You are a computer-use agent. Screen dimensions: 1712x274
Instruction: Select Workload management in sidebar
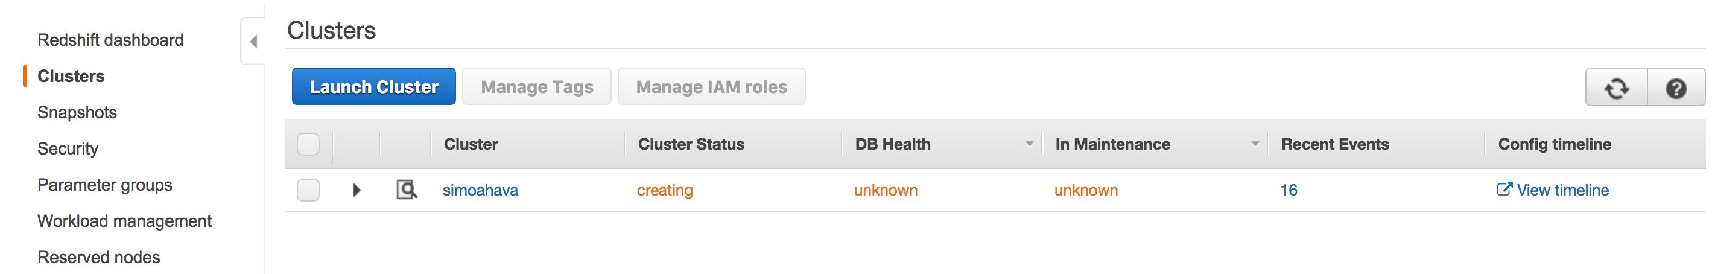point(124,221)
